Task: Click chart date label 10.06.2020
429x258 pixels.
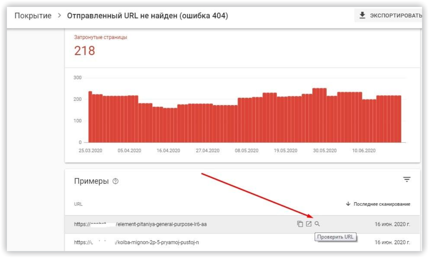Action: pyautogui.click(x=364, y=151)
